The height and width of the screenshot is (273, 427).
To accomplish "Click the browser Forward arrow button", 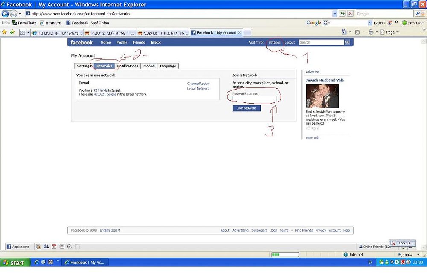I will coord(13,13).
